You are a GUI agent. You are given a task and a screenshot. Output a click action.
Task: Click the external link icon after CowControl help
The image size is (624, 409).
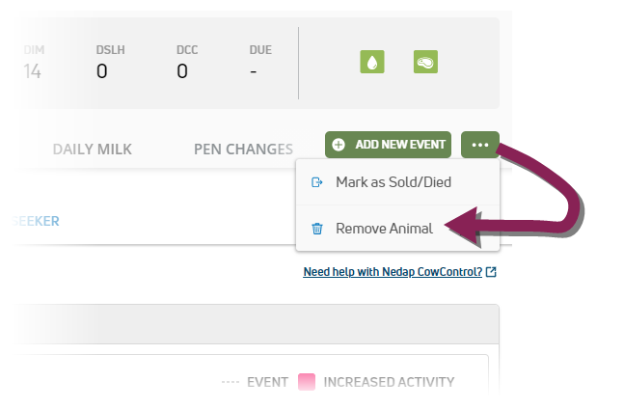492,272
